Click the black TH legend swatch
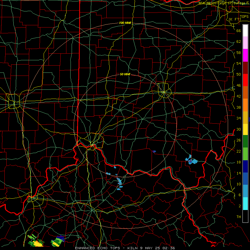The height and width of the screenshot is (250, 250). (245, 216)
